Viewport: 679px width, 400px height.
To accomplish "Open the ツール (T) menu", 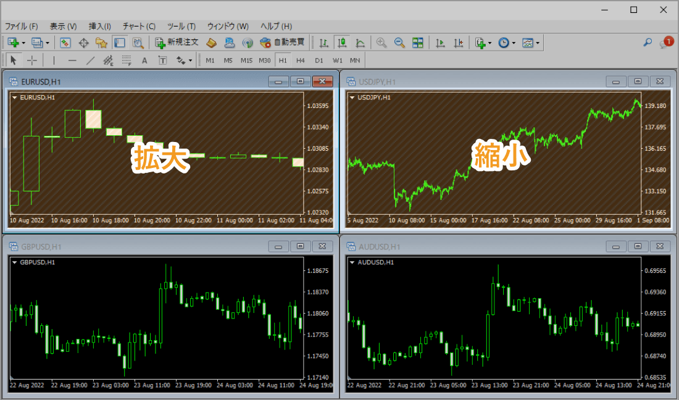I will [181, 27].
